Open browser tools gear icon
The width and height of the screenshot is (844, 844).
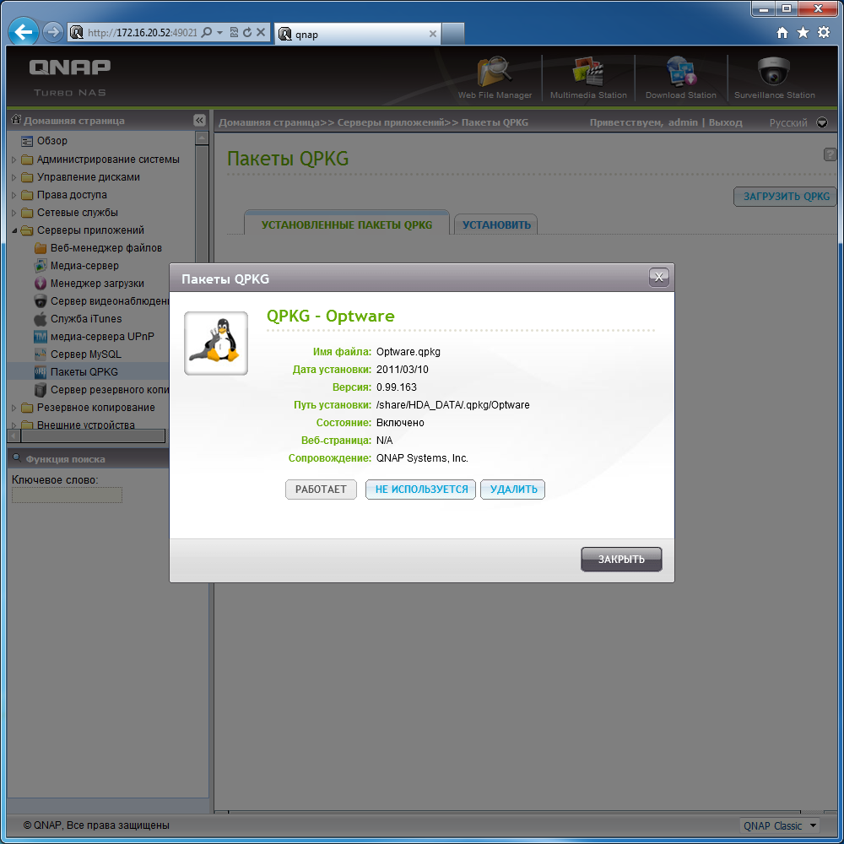824,32
